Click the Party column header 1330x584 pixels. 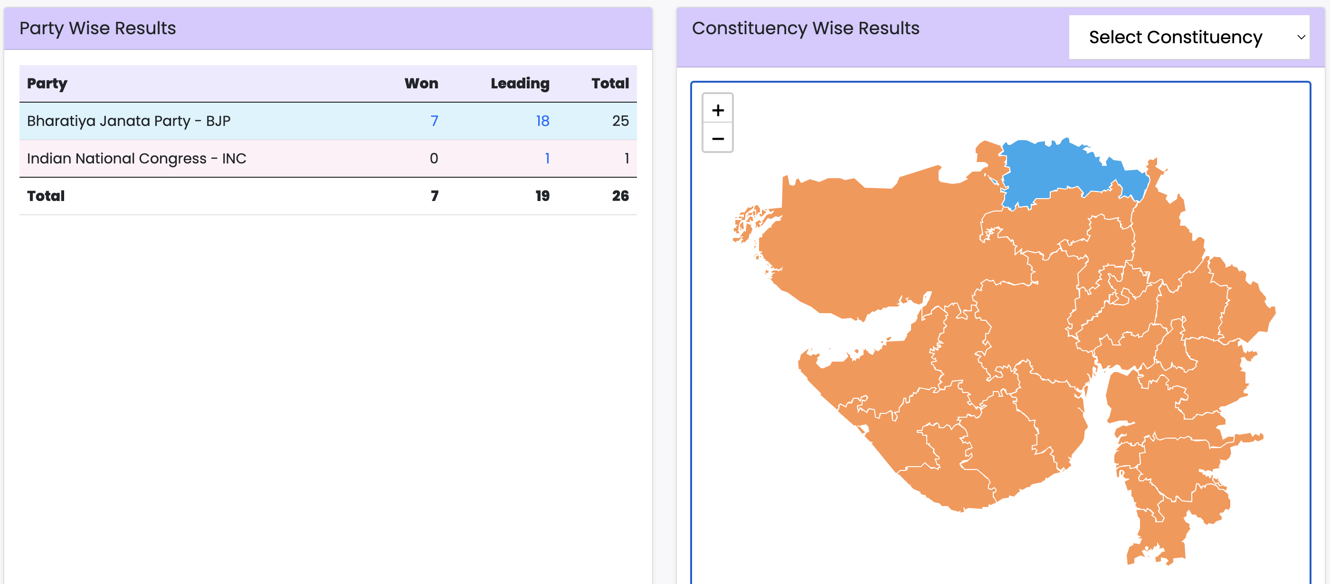[47, 83]
